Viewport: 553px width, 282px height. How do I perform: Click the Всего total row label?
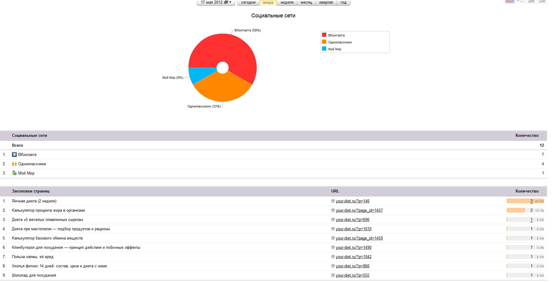click(x=17, y=145)
